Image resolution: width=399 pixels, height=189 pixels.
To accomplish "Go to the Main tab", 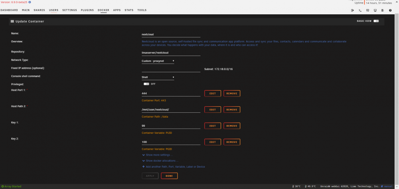I will coord(26,10).
